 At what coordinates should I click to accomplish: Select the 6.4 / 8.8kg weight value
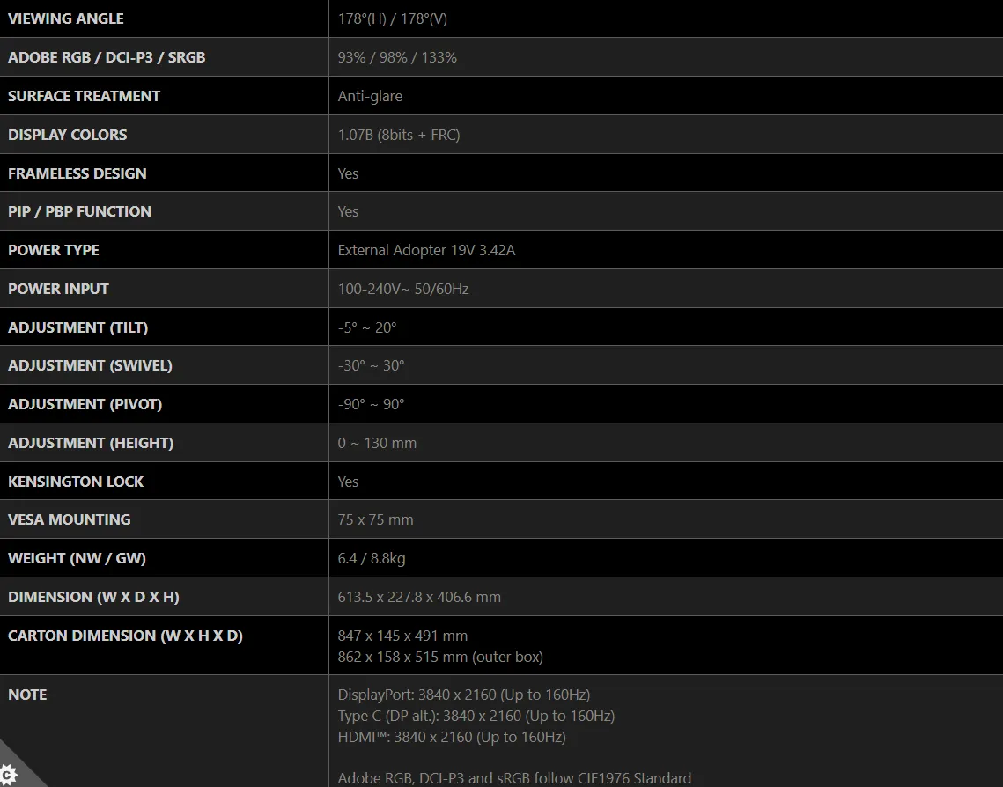[x=372, y=558]
